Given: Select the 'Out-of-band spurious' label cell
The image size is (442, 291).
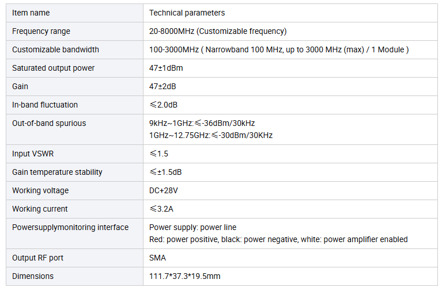Looking at the screenshot, I should click(74, 129).
